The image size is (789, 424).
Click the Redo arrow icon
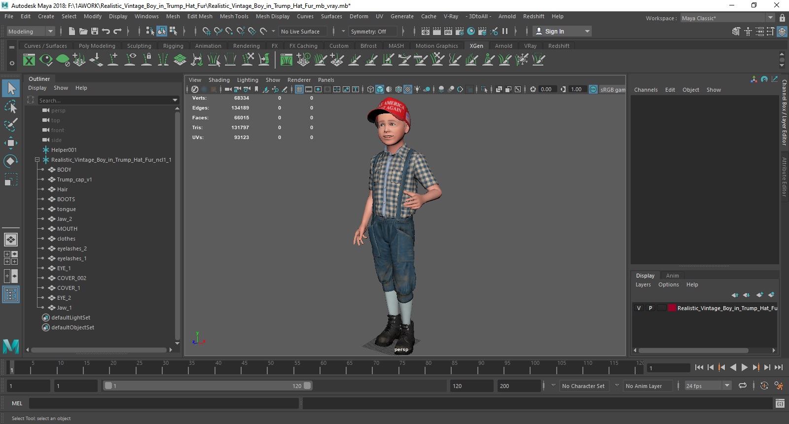[117, 31]
